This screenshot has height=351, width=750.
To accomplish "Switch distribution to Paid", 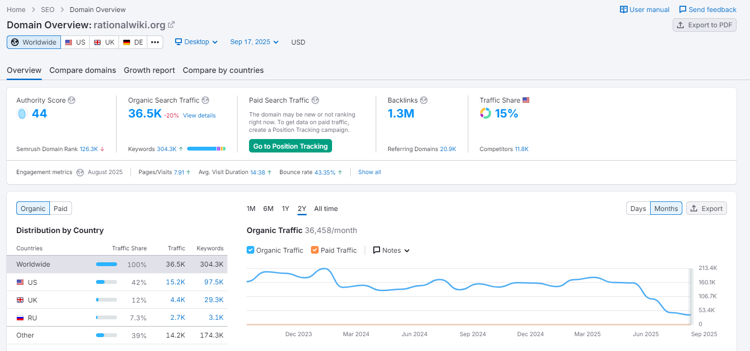I will [60, 209].
